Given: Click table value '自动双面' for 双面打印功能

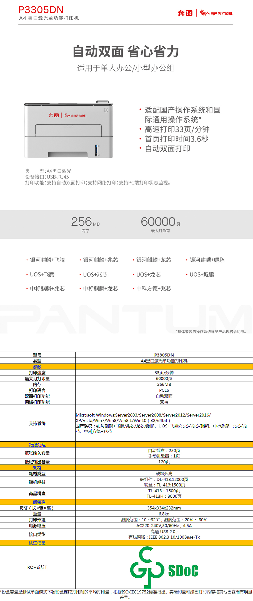Looking at the screenshot, I should pyautogui.click(x=164, y=396).
